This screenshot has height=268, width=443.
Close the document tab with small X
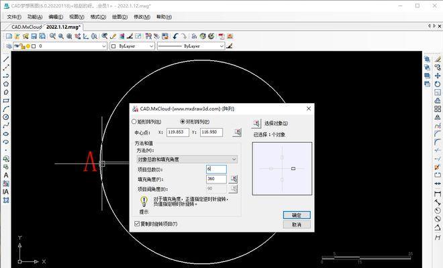[440, 26]
